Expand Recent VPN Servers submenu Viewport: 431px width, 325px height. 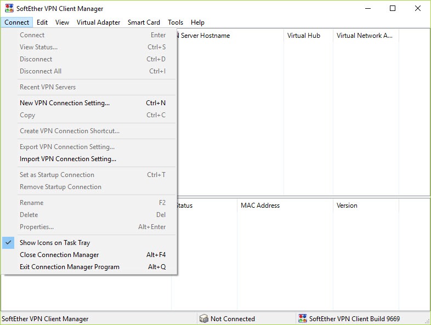89,87
